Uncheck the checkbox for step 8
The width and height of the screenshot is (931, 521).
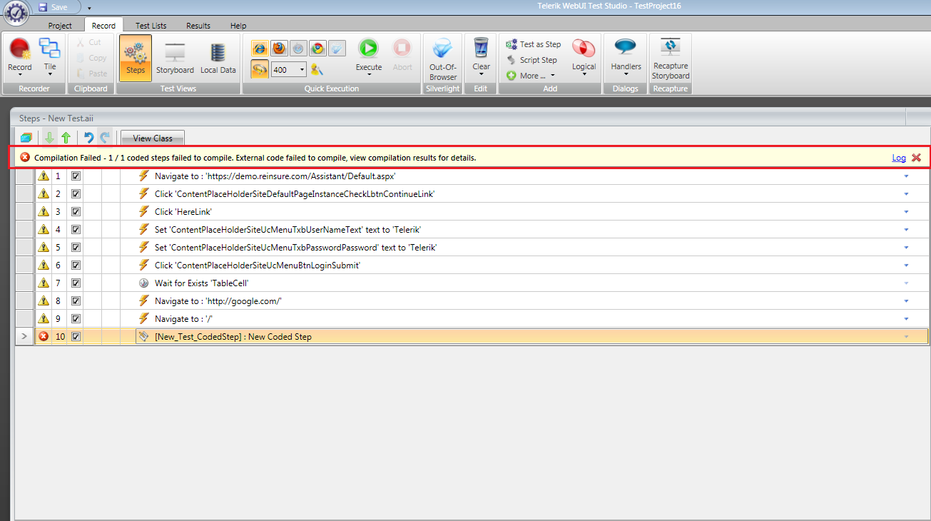76,300
